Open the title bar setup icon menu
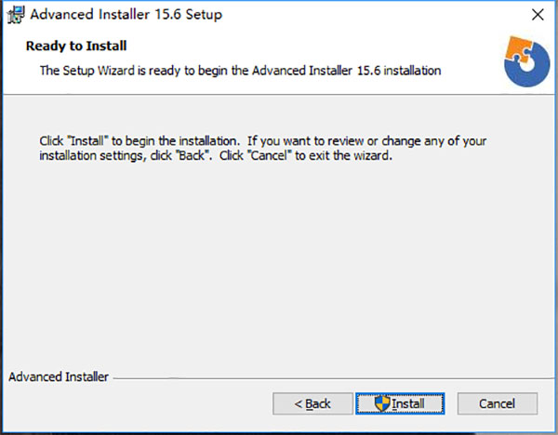558x435 pixels. (16, 15)
